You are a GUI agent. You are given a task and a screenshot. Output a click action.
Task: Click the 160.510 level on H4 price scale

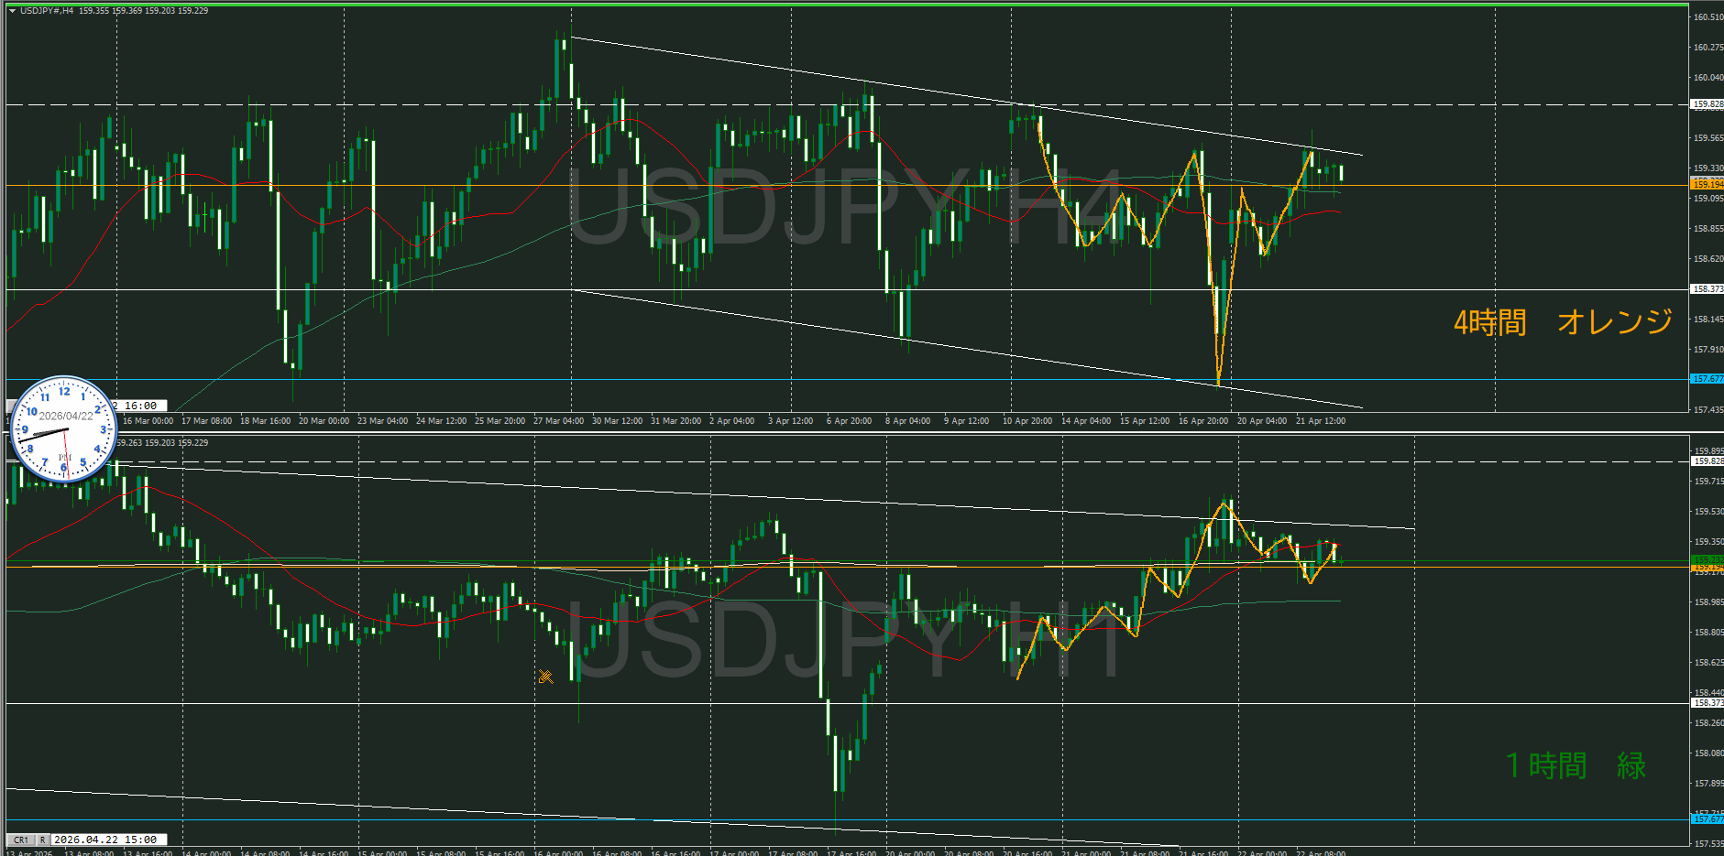pos(1707,17)
